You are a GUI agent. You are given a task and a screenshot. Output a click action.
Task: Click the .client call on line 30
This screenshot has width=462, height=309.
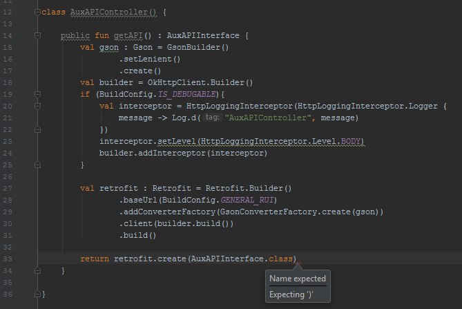tap(135, 224)
